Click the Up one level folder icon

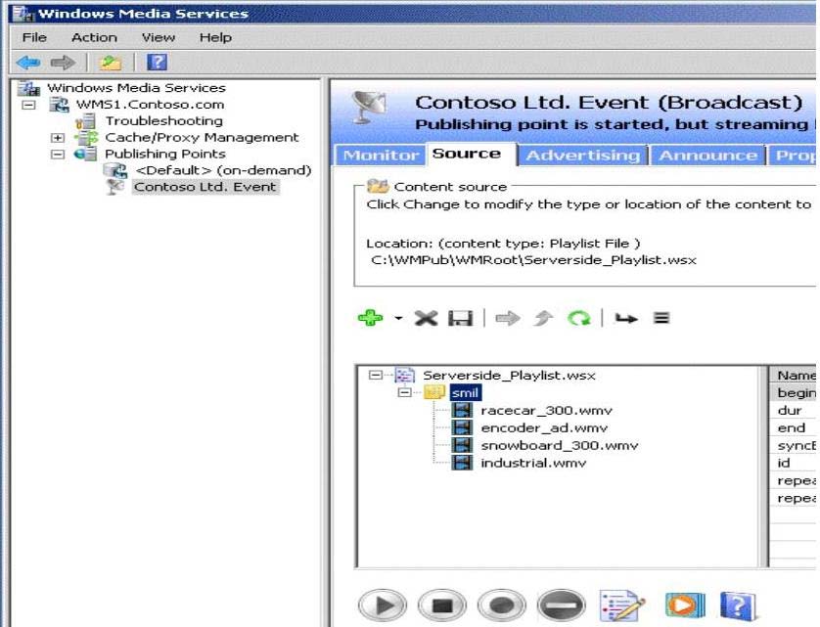pos(111,63)
